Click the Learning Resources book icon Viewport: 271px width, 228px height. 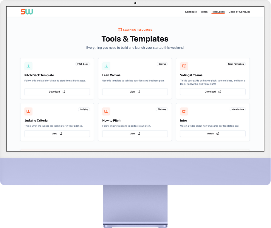click(x=120, y=30)
